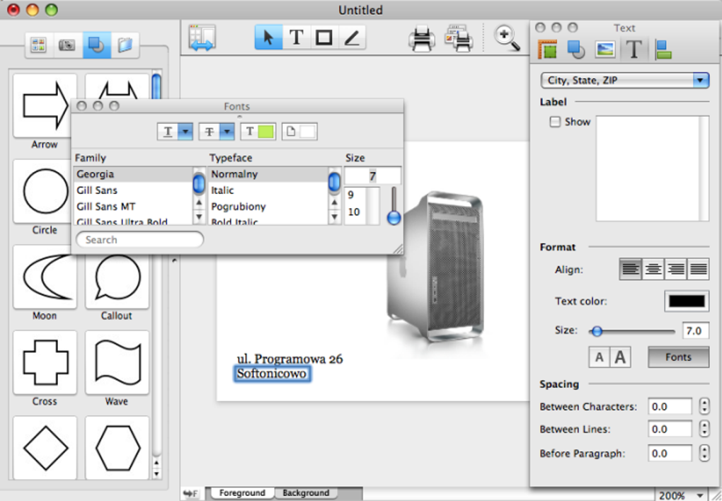722x501 pixels.
Task: Choose the rectangle shape tool
Action: tap(324, 38)
